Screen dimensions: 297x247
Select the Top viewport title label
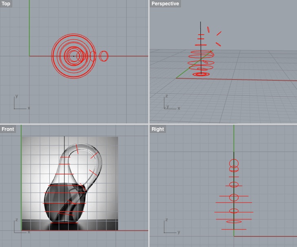click(6, 4)
